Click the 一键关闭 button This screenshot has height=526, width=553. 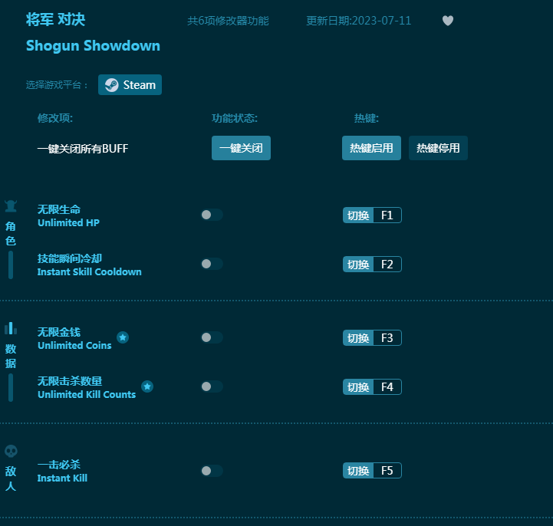pos(242,148)
